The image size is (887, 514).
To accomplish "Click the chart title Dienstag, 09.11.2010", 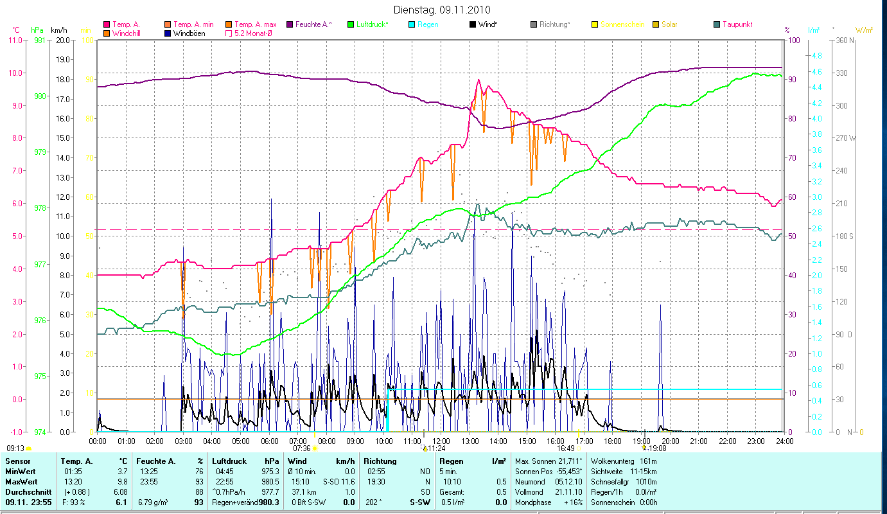I will [x=443, y=10].
